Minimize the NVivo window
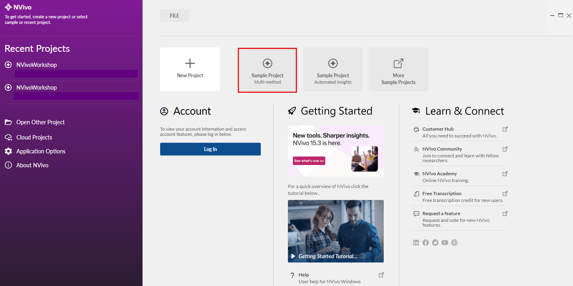 (552, 16)
